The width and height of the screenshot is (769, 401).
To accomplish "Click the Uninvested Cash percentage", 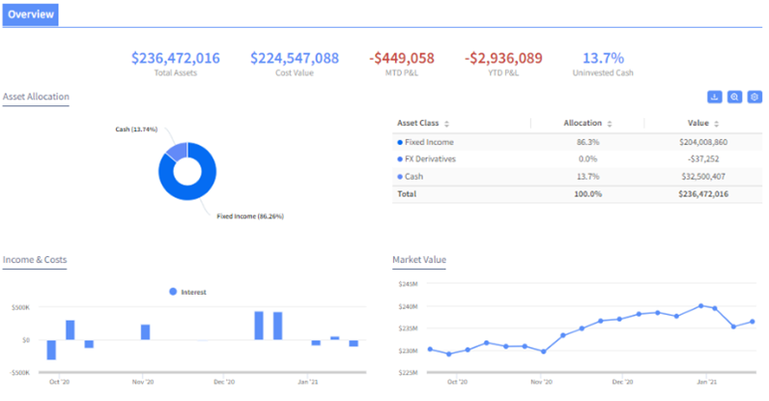I will 604,58.
